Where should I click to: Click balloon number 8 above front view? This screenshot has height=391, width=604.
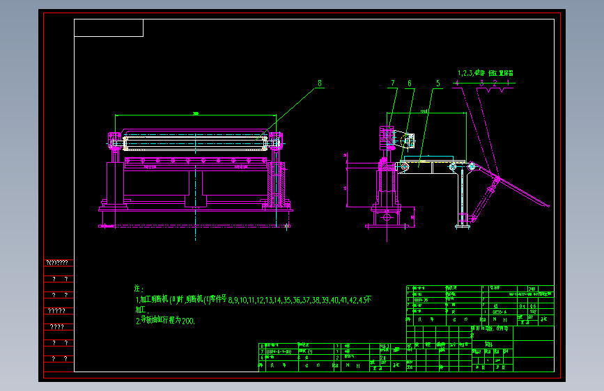tap(320, 83)
